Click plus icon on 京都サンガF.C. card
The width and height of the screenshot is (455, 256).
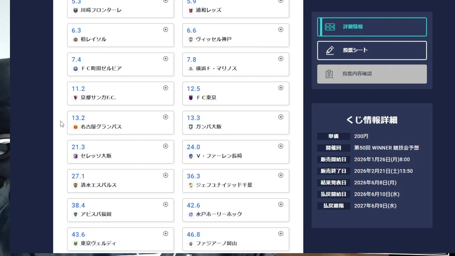coord(166,88)
